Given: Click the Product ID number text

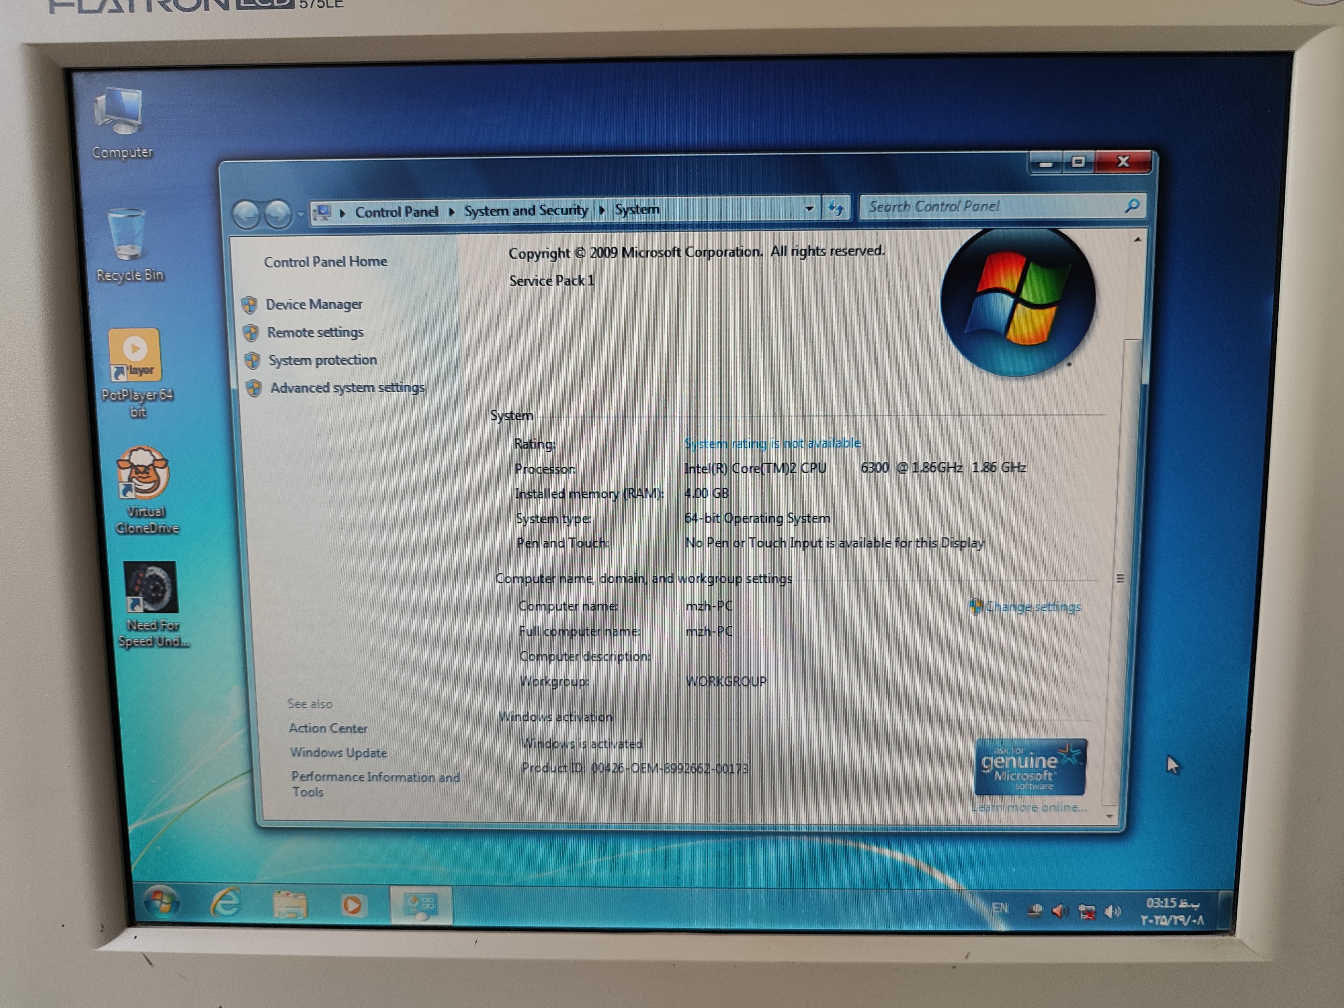Looking at the screenshot, I should (669, 769).
